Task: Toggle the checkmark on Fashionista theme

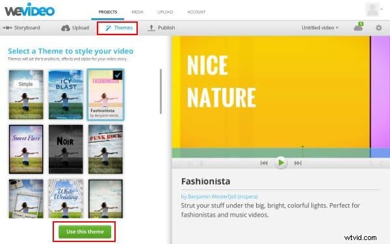Action: pos(118,75)
